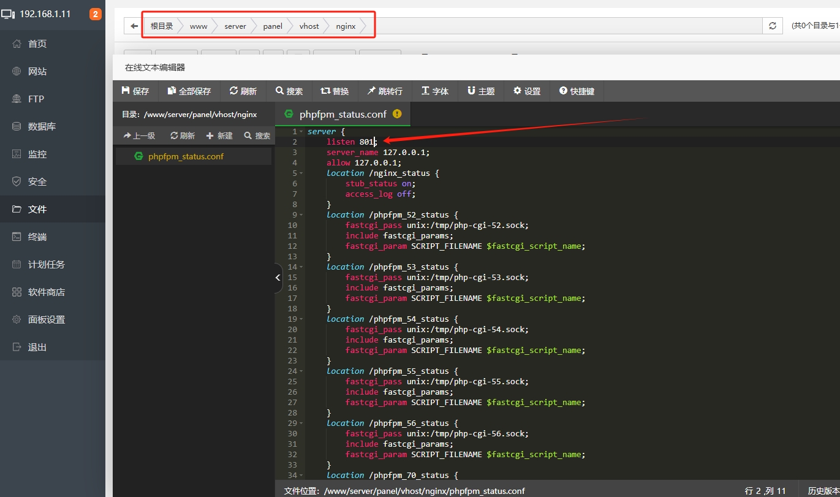Place cursor on the 'listen 801;' line
This screenshot has height=497, width=840.
coord(351,142)
